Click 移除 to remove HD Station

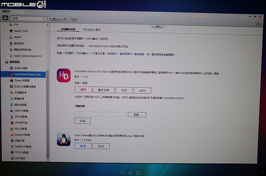point(124,90)
